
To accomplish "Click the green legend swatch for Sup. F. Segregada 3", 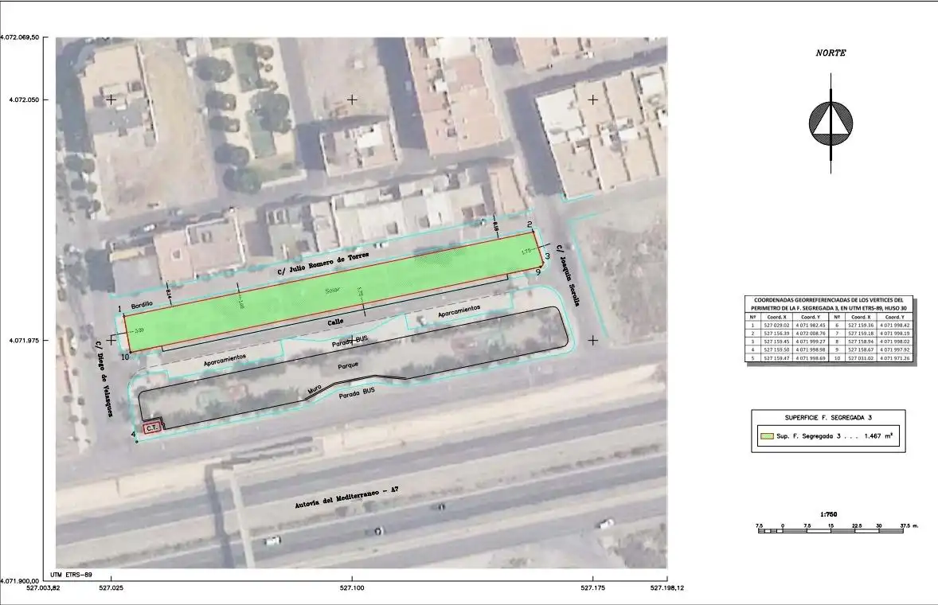I will (766, 435).
